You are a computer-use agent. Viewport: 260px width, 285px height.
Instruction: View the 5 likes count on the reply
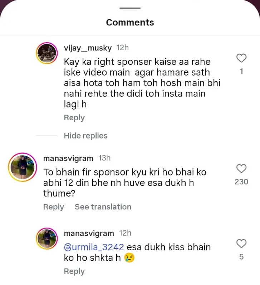241,257
